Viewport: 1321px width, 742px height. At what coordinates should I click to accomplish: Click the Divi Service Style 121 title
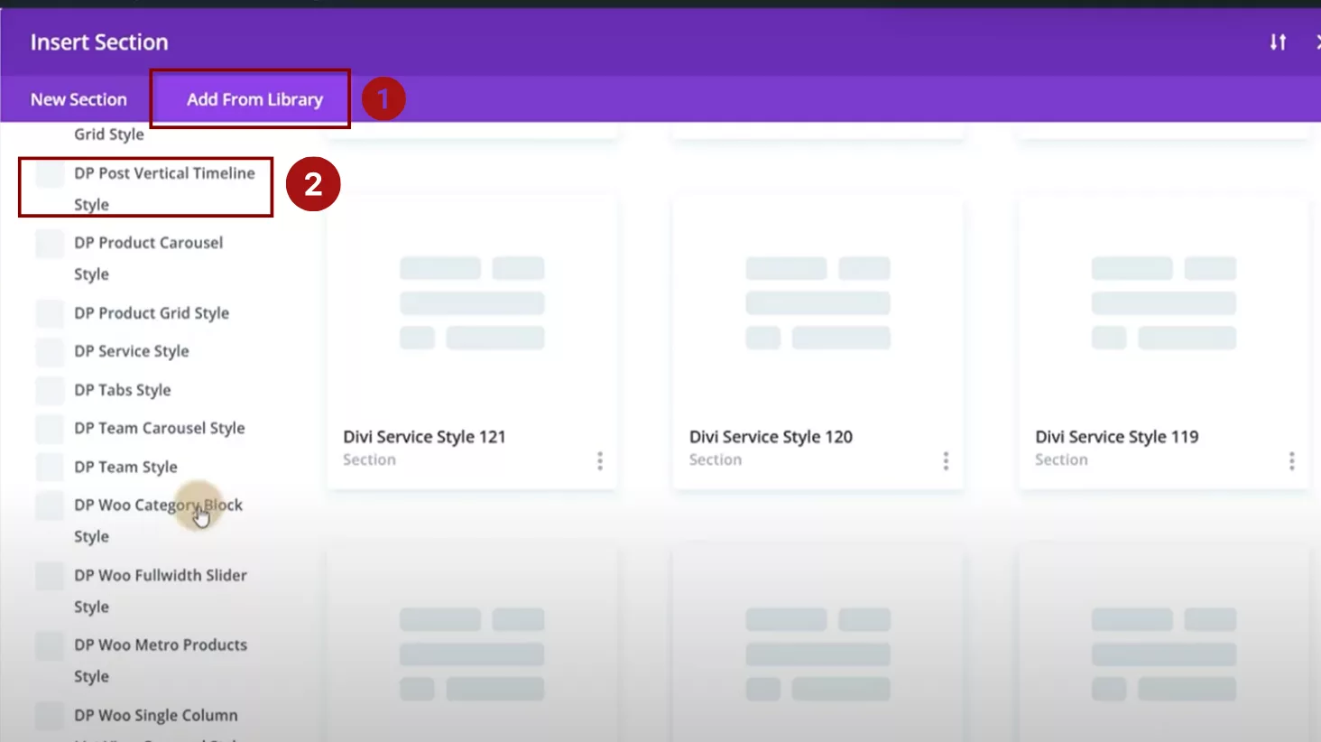point(424,437)
